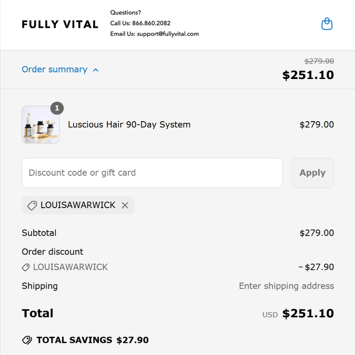Click the support@fullyvital.com email address
The image size is (355, 355).
(x=168, y=34)
